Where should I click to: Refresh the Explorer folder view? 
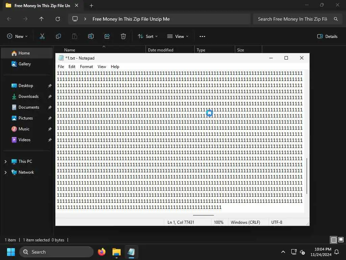click(x=58, y=19)
